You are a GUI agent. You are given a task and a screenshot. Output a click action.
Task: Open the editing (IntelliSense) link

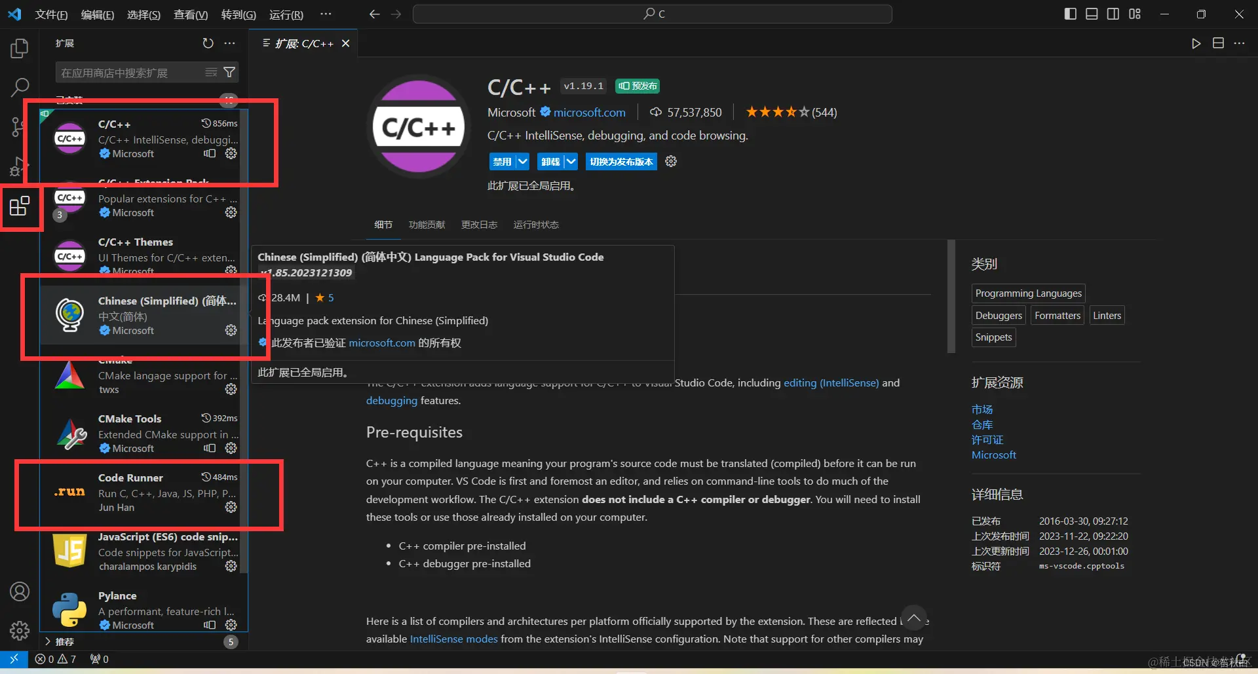(831, 383)
